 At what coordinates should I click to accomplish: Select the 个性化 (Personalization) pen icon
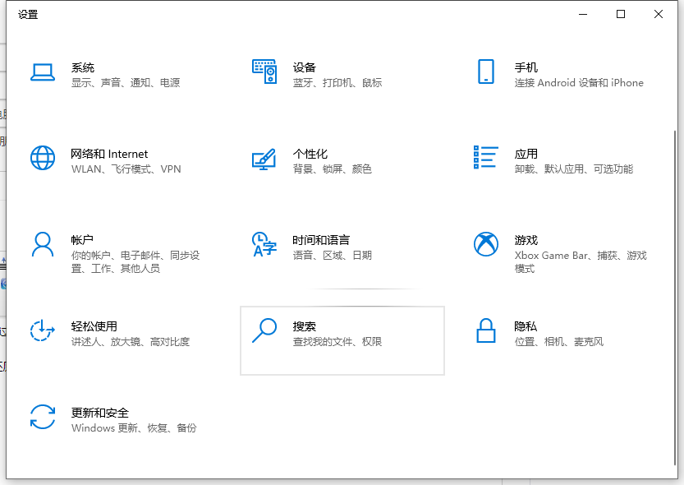pyautogui.click(x=264, y=158)
